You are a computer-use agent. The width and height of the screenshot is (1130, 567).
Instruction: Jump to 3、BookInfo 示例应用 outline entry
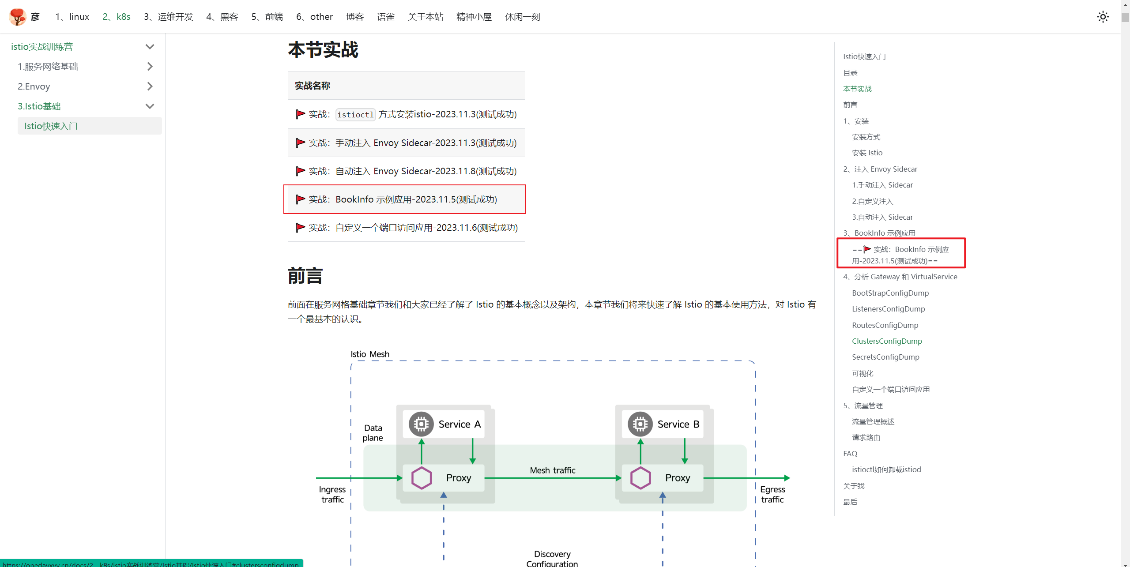(879, 233)
